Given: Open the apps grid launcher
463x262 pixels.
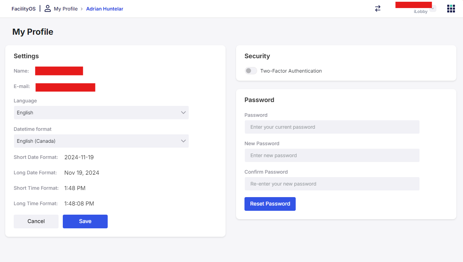Looking at the screenshot, I should pyautogui.click(x=451, y=9).
